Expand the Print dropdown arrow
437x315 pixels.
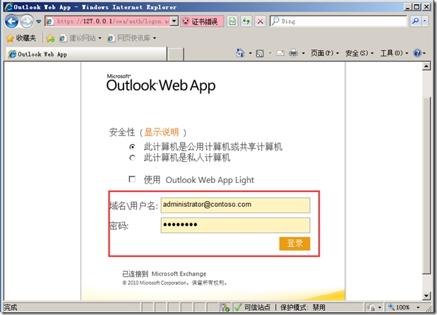pos(304,53)
